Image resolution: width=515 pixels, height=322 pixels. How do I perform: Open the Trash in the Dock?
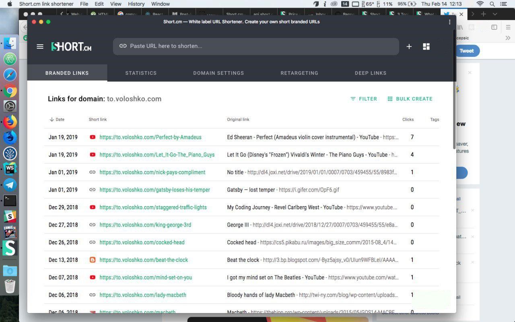click(10, 287)
